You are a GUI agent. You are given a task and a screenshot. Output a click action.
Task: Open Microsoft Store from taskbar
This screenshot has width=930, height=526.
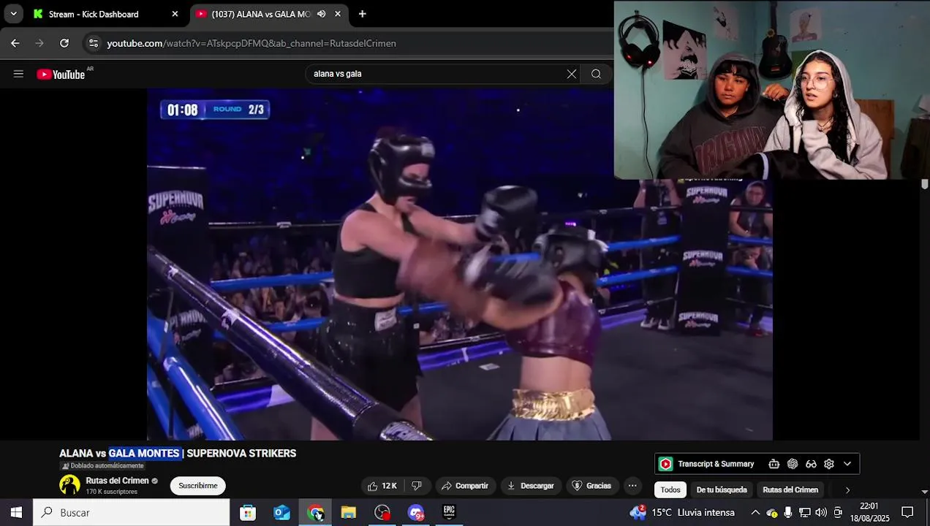248,513
